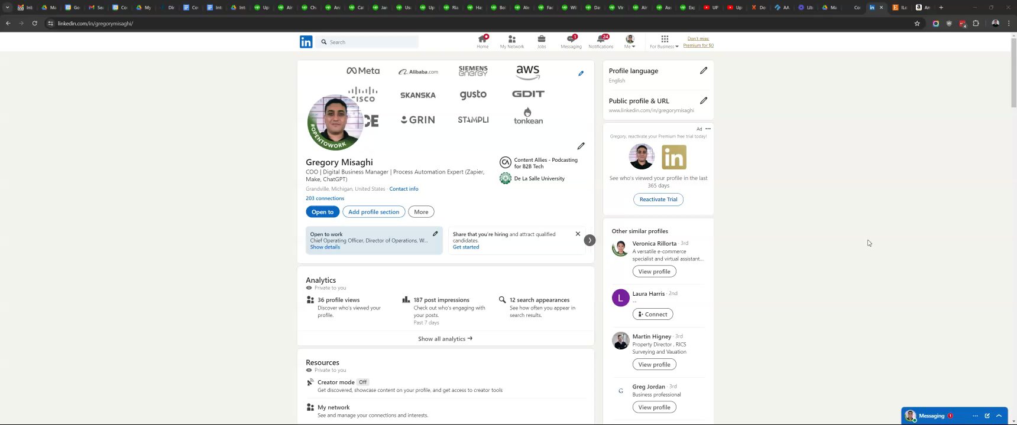Open the Home feed icon

pyautogui.click(x=482, y=41)
